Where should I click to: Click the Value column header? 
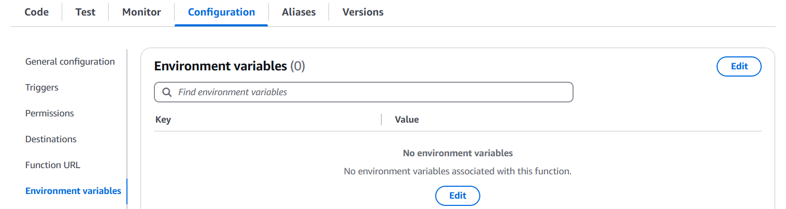click(407, 120)
